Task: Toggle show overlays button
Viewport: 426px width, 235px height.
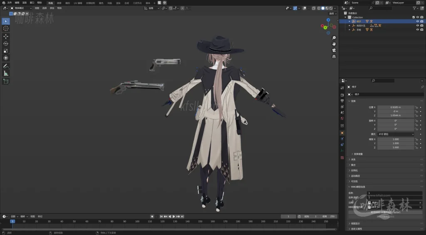Action: point(305,8)
